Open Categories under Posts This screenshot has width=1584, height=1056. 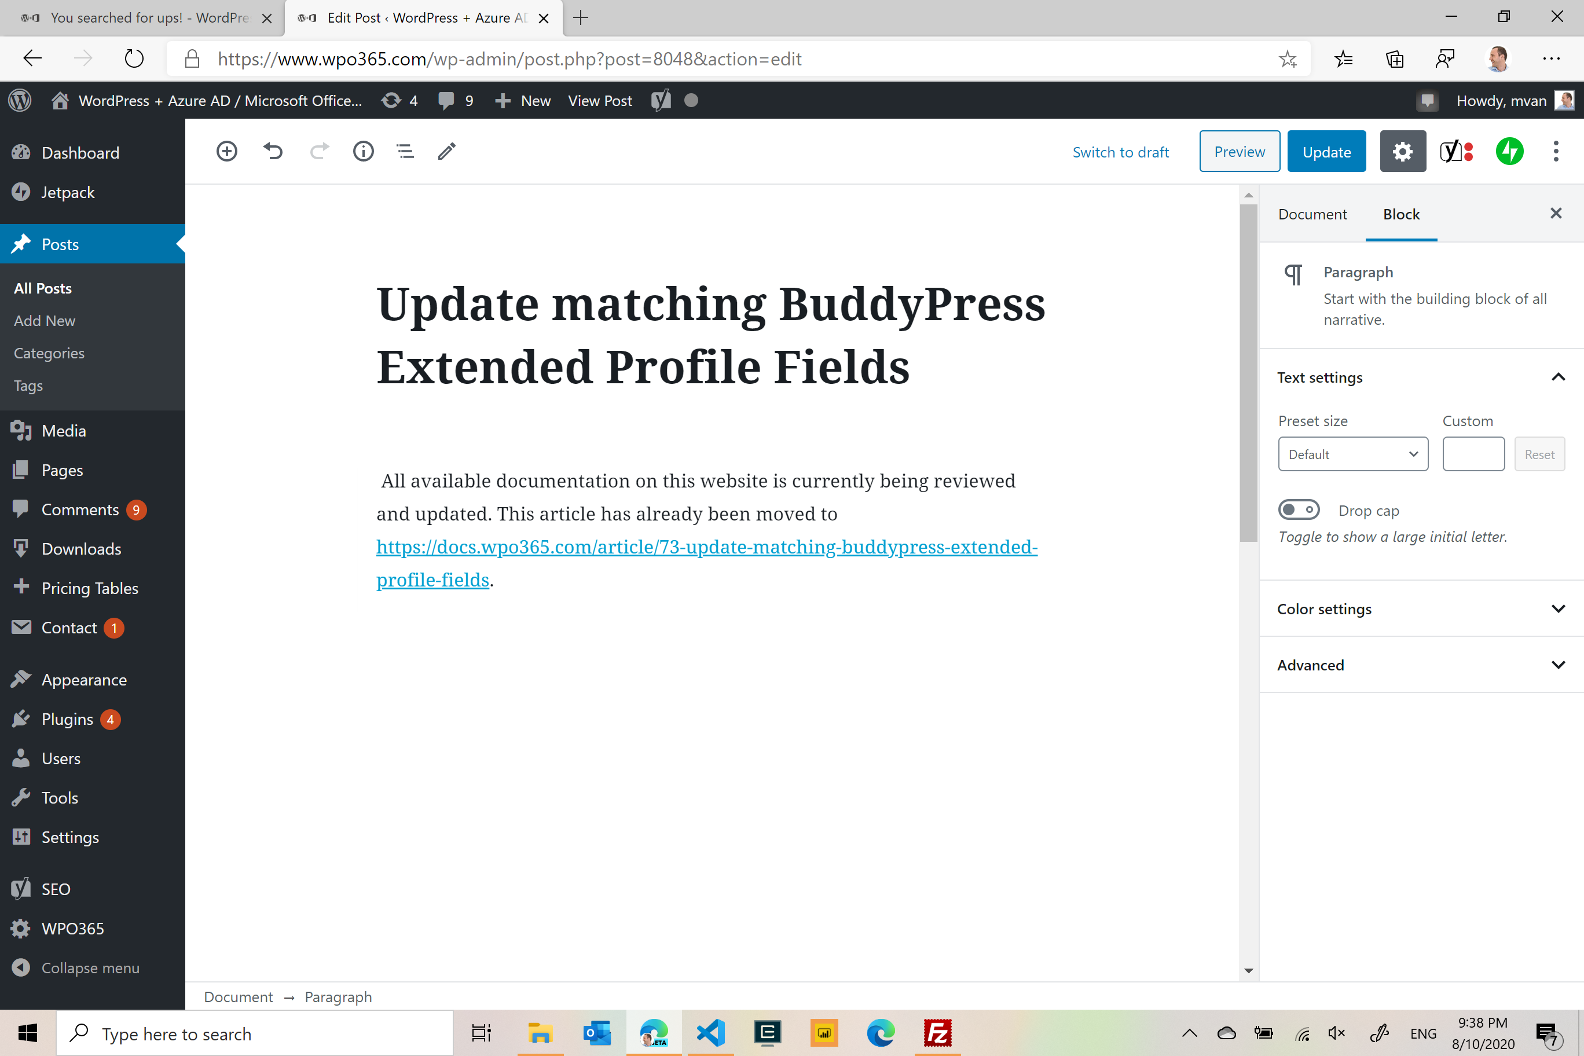[49, 353]
